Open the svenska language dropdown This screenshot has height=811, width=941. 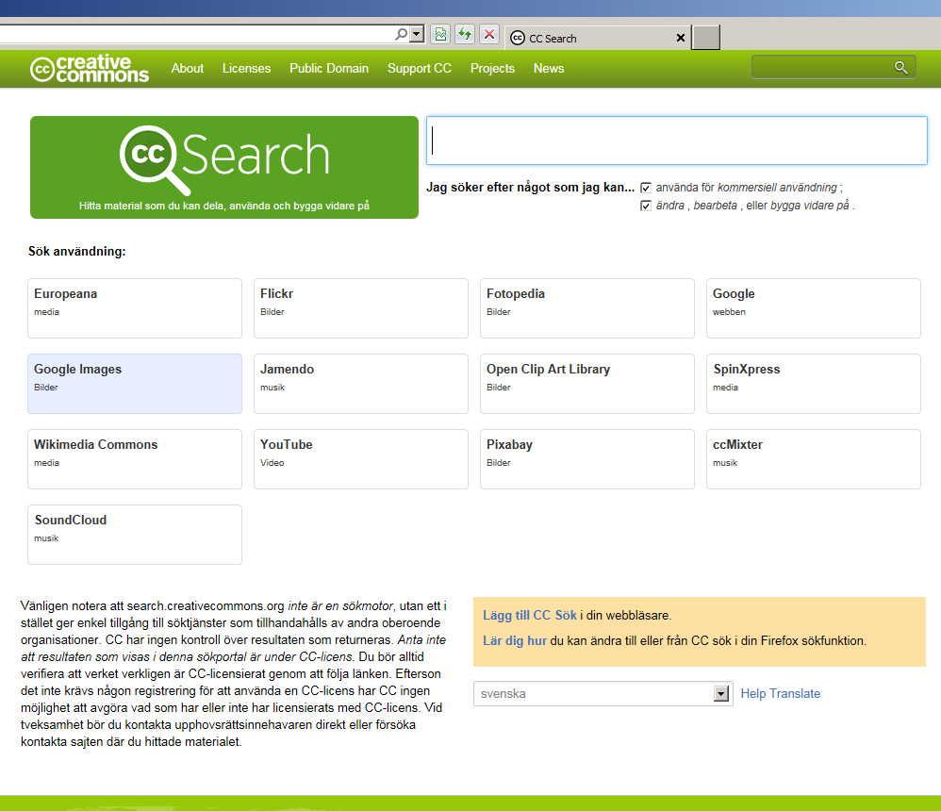(x=603, y=693)
